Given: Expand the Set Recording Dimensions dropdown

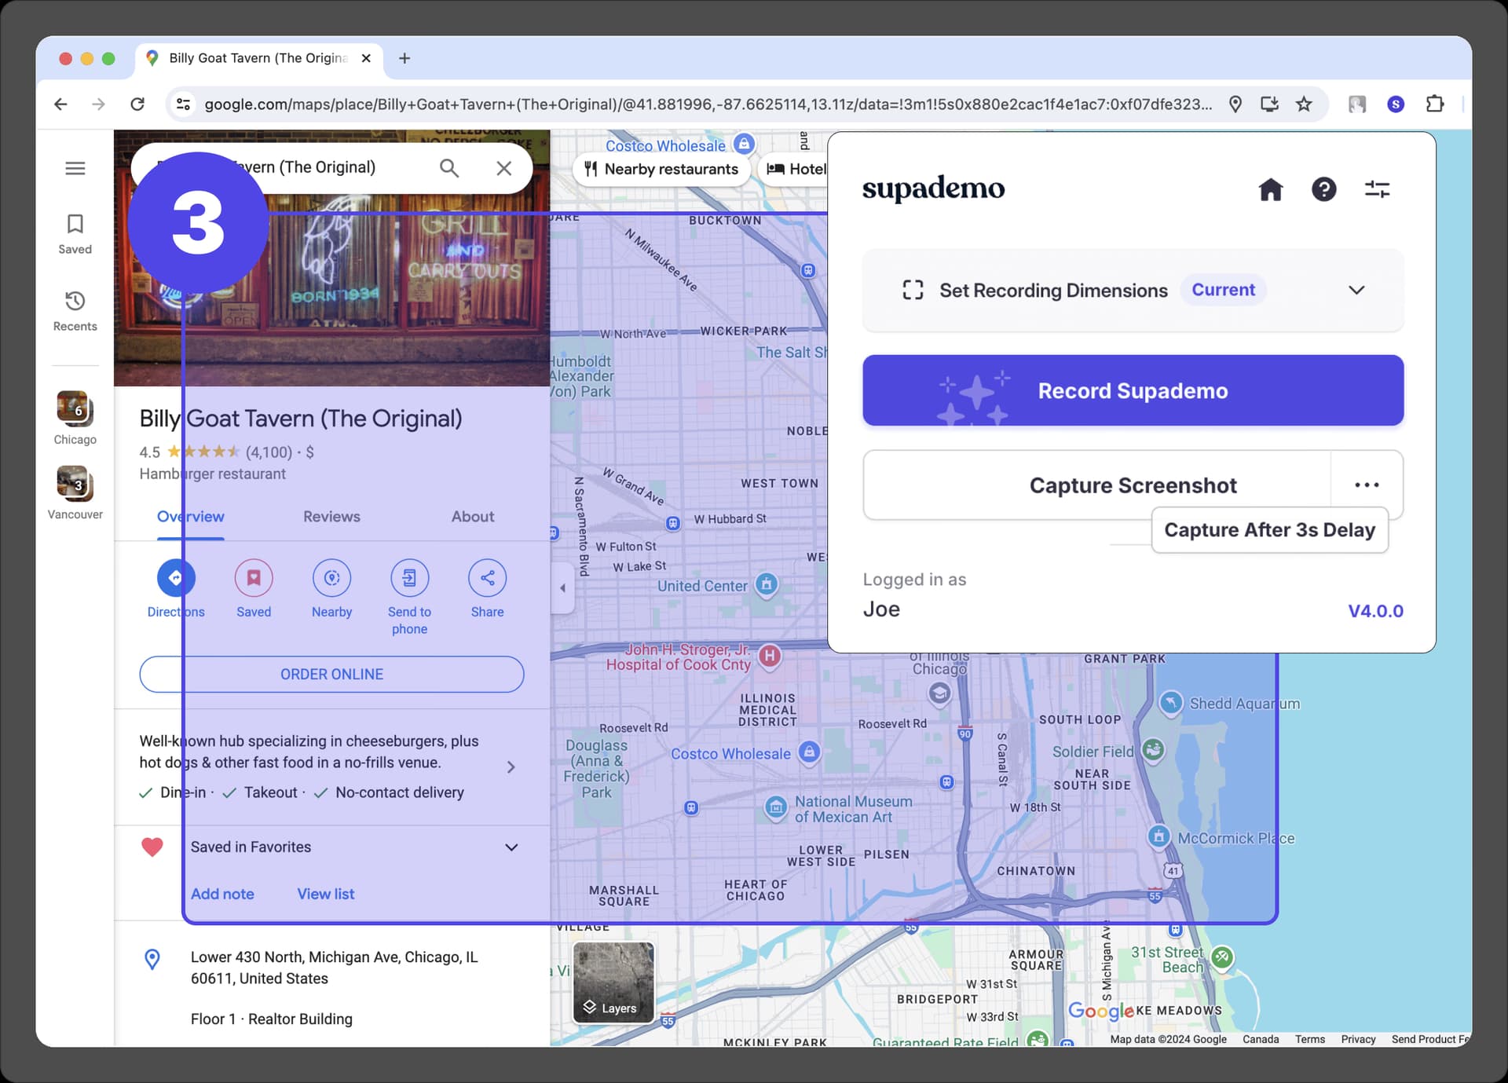Looking at the screenshot, I should point(1356,290).
